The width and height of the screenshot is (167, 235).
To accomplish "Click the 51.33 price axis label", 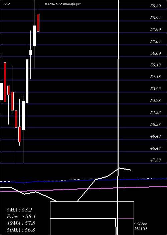I will coord(155,112).
